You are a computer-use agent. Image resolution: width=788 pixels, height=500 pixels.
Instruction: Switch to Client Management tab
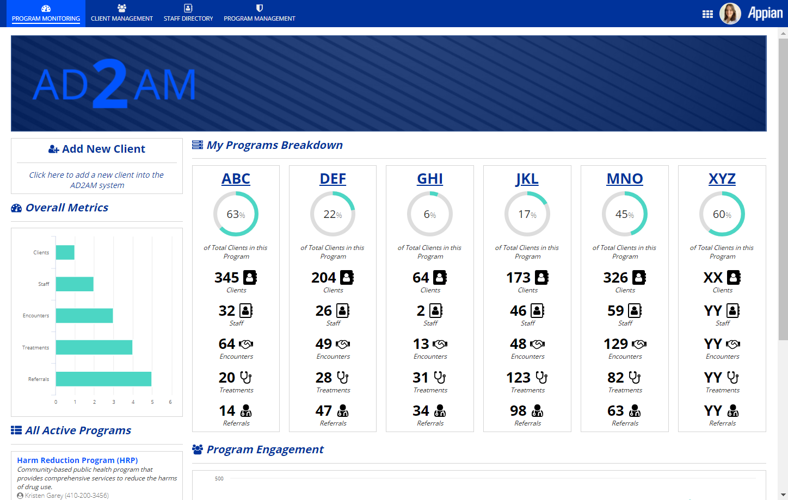tap(122, 14)
